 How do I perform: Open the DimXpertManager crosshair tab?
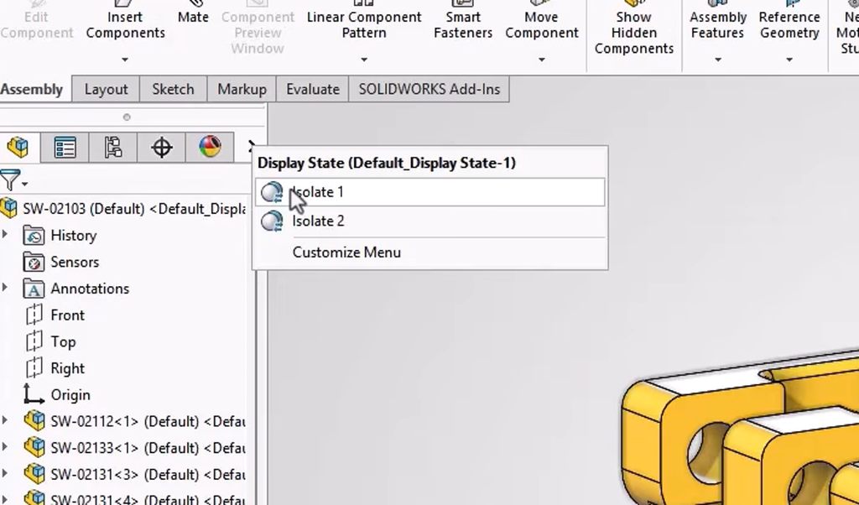coord(162,148)
